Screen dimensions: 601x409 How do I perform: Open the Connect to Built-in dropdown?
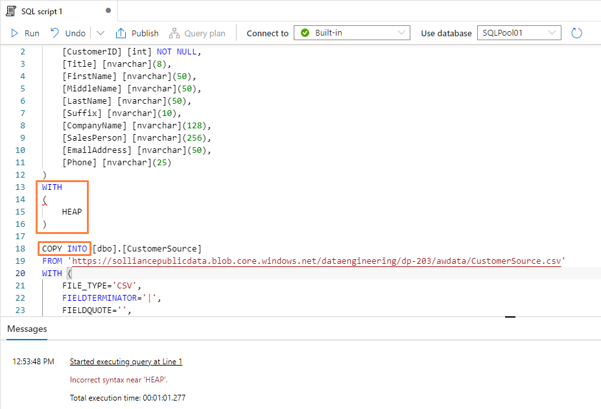pos(352,33)
